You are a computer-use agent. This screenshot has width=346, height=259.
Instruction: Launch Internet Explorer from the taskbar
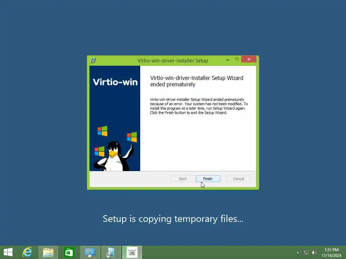pyautogui.click(x=27, y=252)
